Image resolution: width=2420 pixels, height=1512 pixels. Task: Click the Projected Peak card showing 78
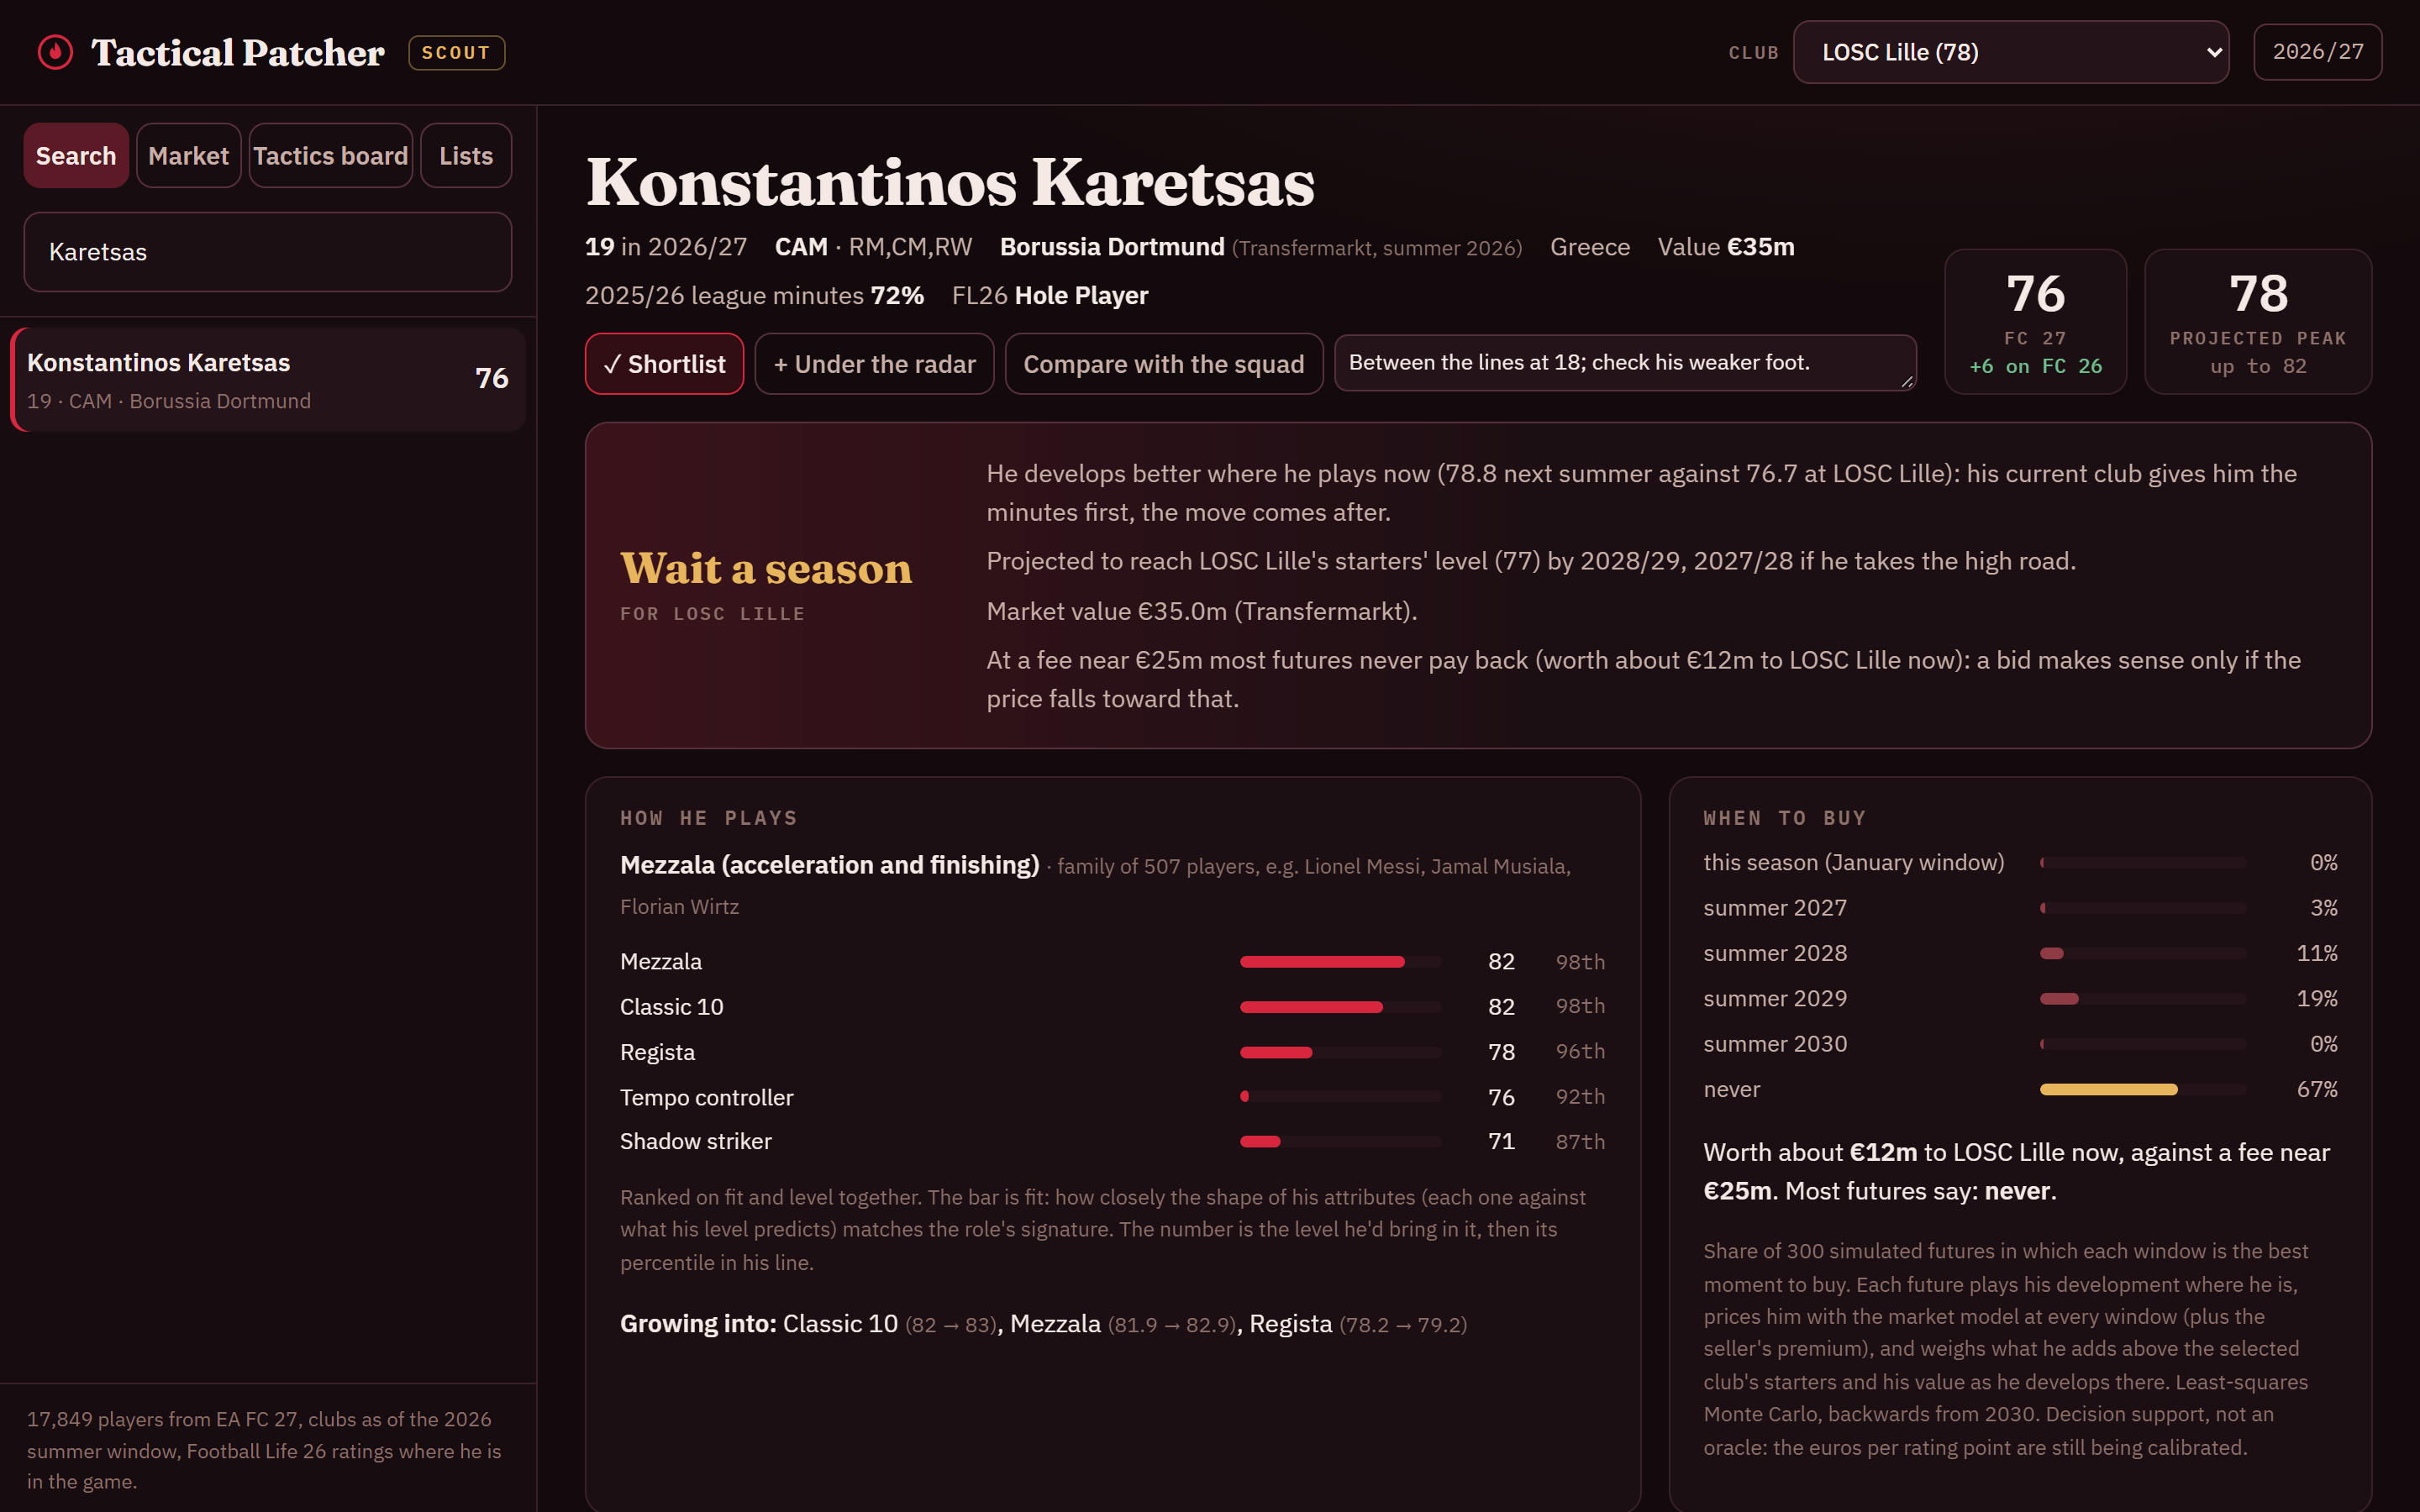2258,322
